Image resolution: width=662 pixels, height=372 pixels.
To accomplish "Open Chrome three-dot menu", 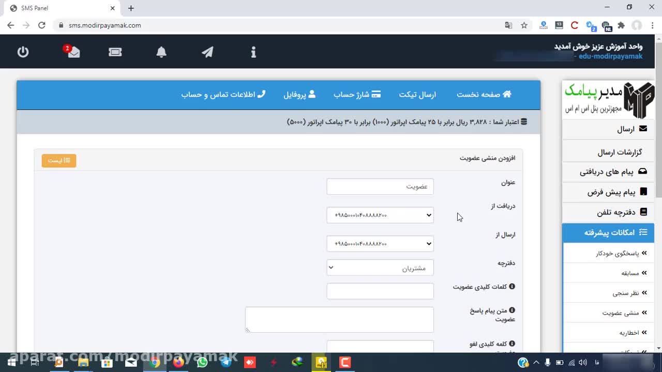I will tap(652, 25).
